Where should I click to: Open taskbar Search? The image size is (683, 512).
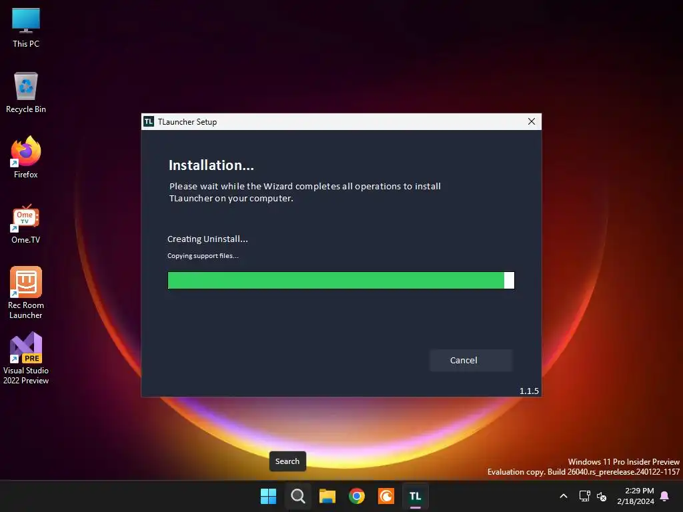click(x=298, y=496)
